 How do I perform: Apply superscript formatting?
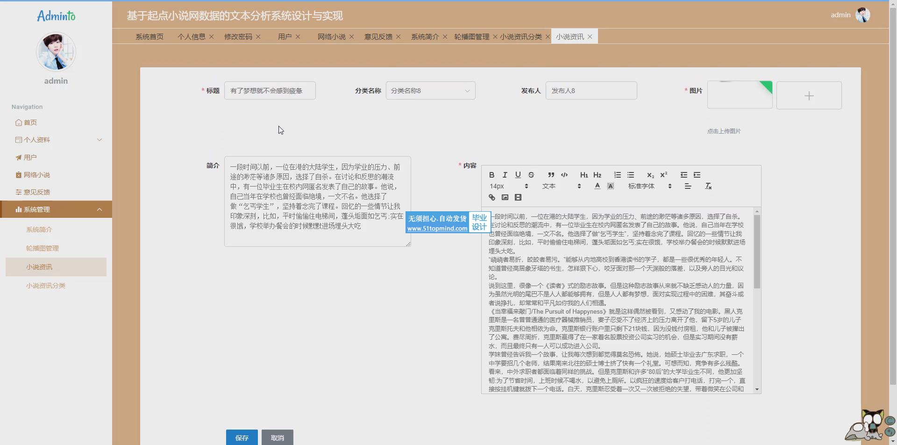pyautogui.click(x=663, y=175)
